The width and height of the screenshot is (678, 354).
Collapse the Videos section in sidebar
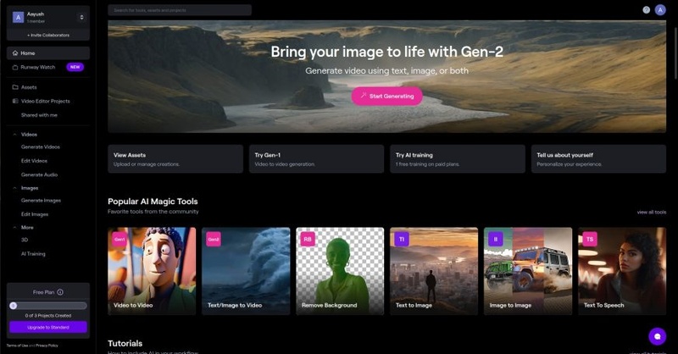tap(14, 134)
